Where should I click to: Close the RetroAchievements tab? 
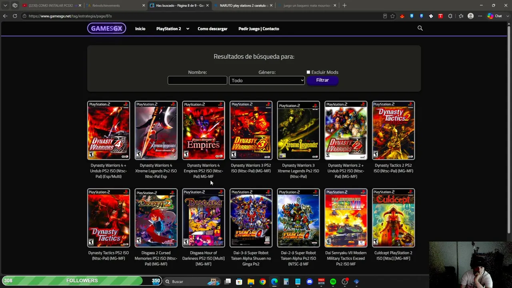click(144, 6)
